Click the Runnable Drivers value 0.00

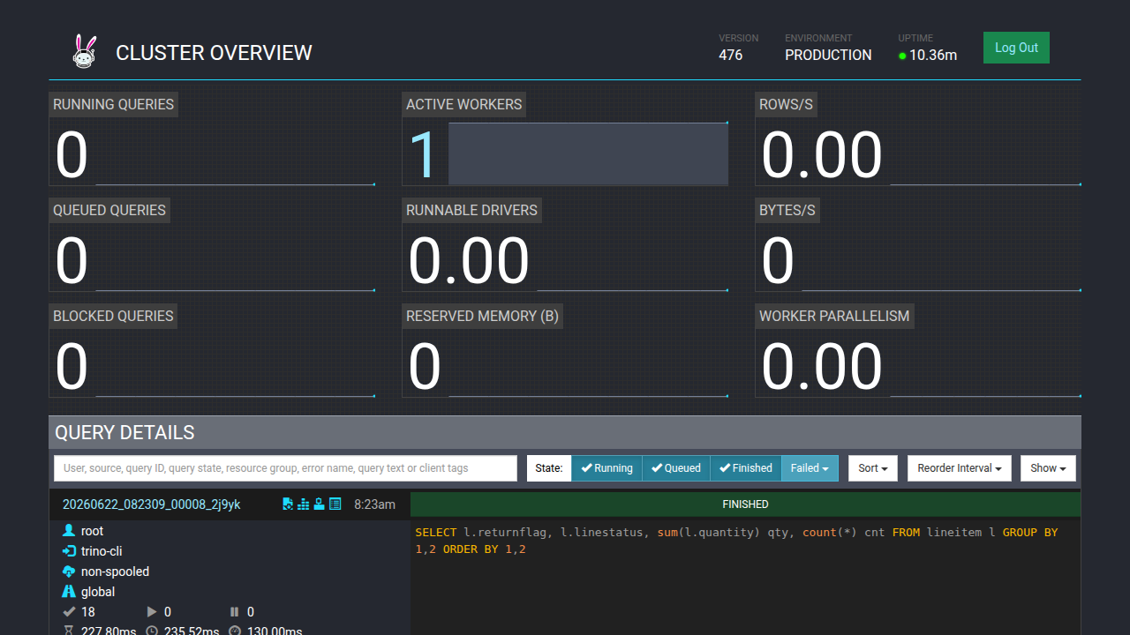point(469,261)
